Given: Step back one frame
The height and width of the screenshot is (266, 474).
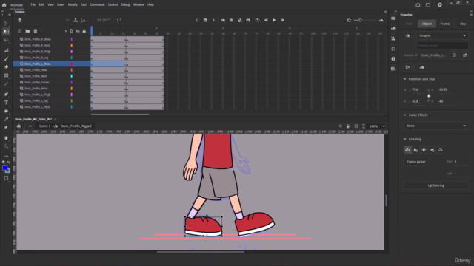Looking at the screenshot, I should [x=266, y=20].
